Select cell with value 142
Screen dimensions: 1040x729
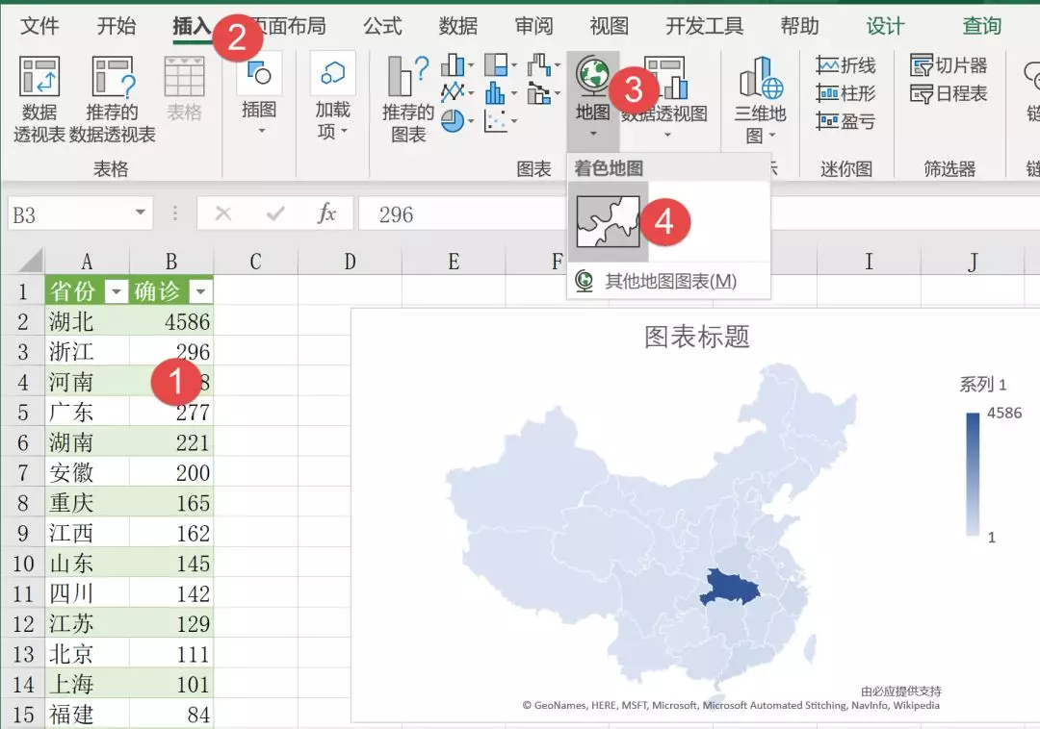[171, 593]
